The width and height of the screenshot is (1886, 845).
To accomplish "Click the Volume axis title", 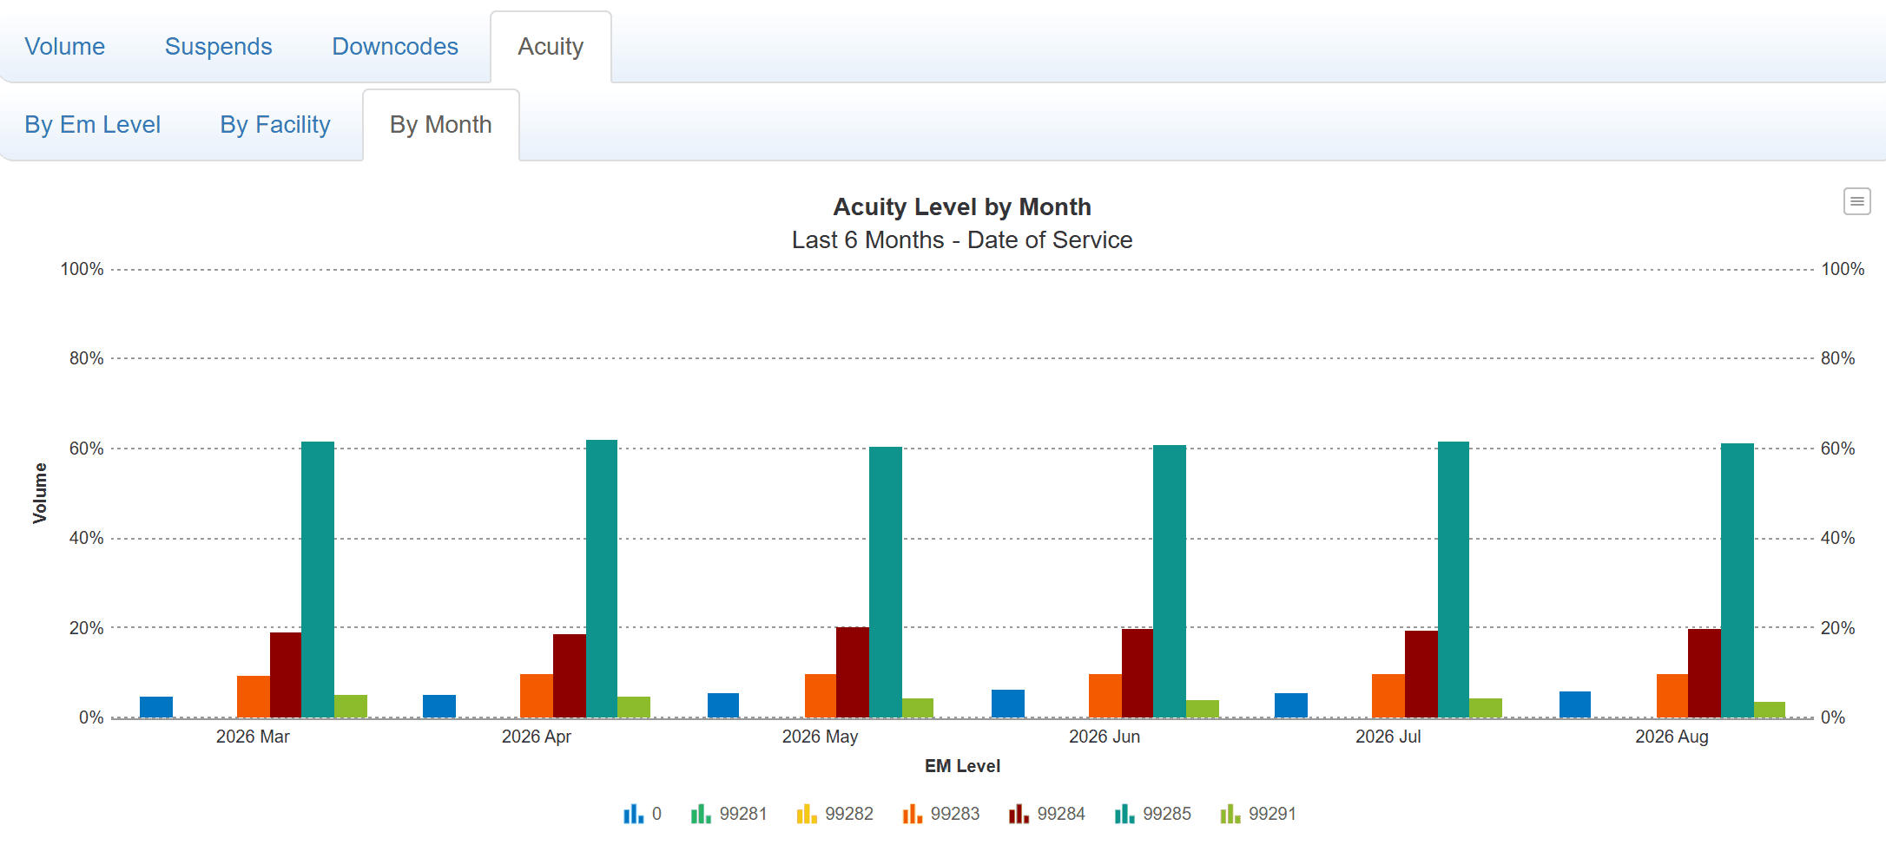I will click(x=40, y=493).
